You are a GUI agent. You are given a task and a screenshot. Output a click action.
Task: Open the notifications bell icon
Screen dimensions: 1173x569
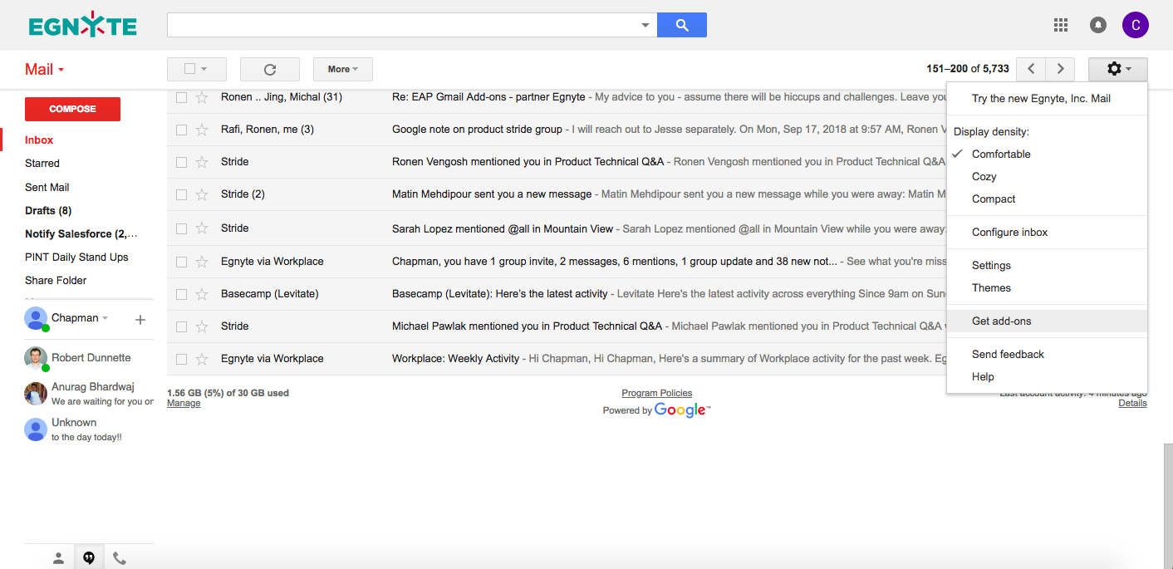[x=1098, y=25]
